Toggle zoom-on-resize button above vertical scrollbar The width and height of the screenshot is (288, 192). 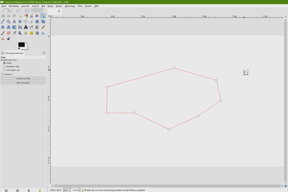point(286,16)
